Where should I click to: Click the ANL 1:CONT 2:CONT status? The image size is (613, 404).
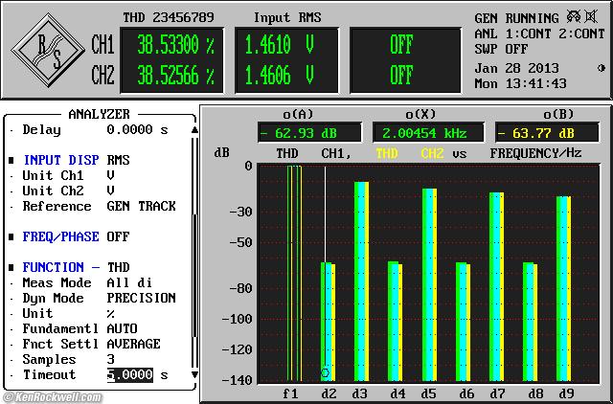point(540,34)
